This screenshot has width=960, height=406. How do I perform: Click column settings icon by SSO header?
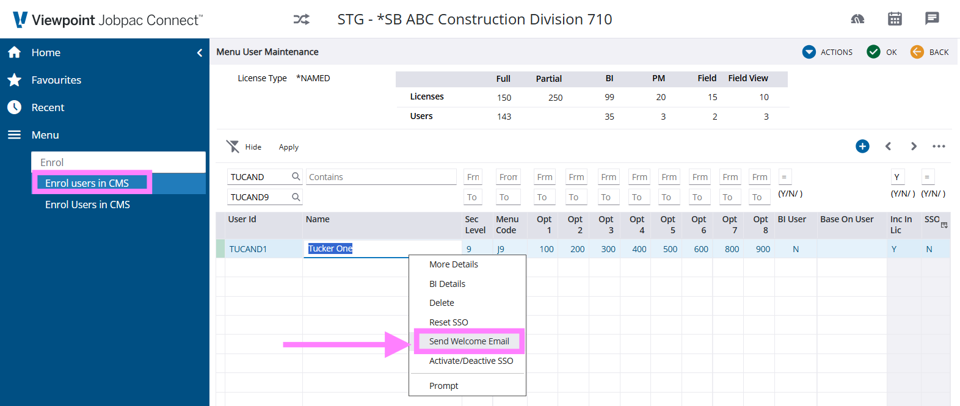pos(944,225)
